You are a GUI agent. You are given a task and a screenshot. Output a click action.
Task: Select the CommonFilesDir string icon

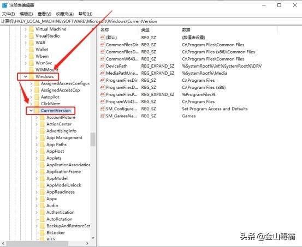click(x=103, y=45)
